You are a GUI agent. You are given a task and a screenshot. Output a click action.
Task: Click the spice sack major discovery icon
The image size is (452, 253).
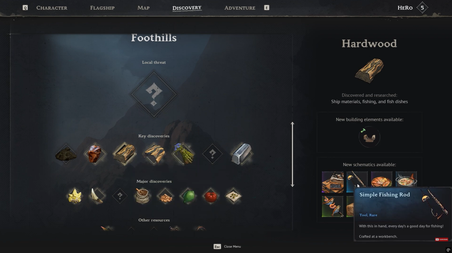click(142, 196)
